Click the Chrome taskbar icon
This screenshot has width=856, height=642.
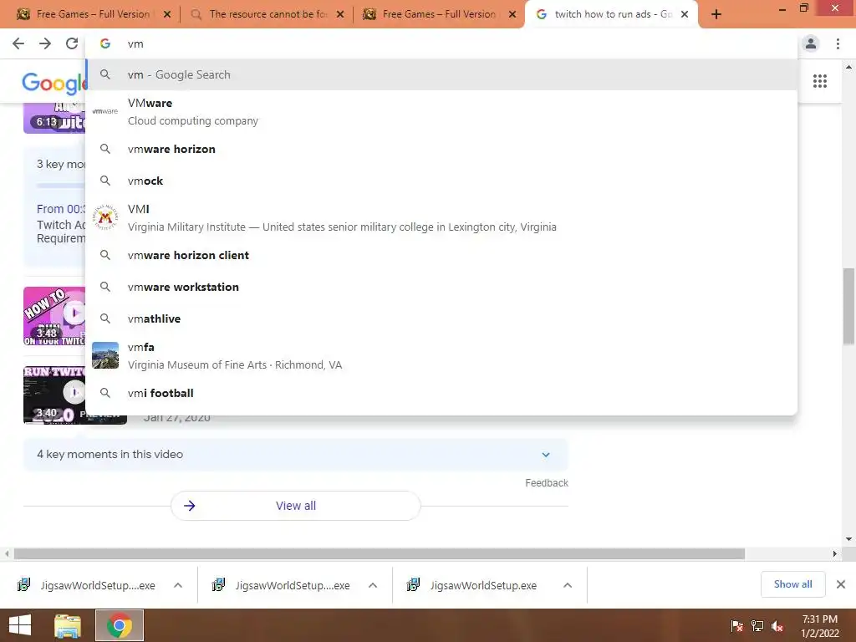120,625
